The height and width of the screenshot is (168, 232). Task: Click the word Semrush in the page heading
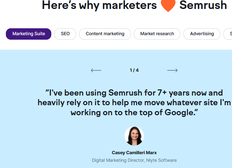tap(203, 5)
